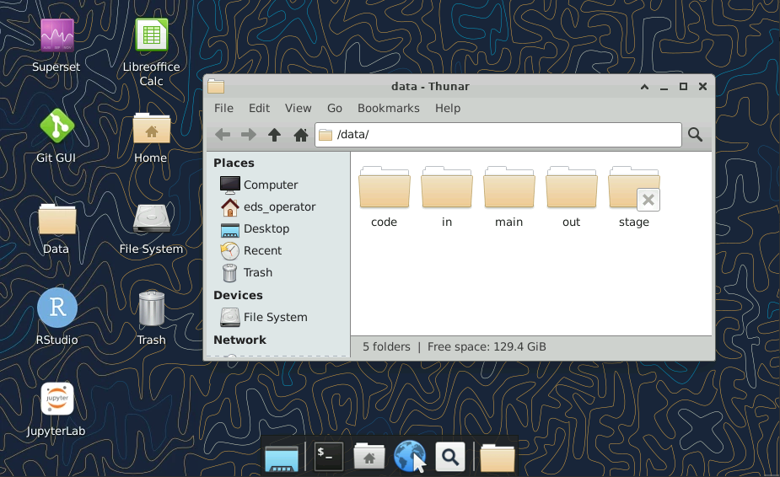Select the File System desktop icon
The width and height of the screenshot is (780, 477).
click(152, 218)
